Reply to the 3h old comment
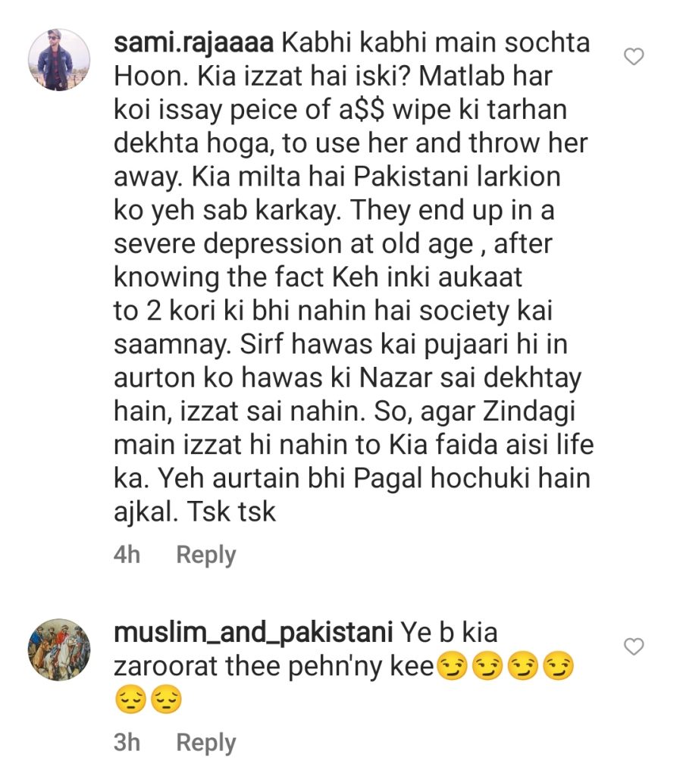The height and width of the screenshot is (776, 683). pos(206,743)
